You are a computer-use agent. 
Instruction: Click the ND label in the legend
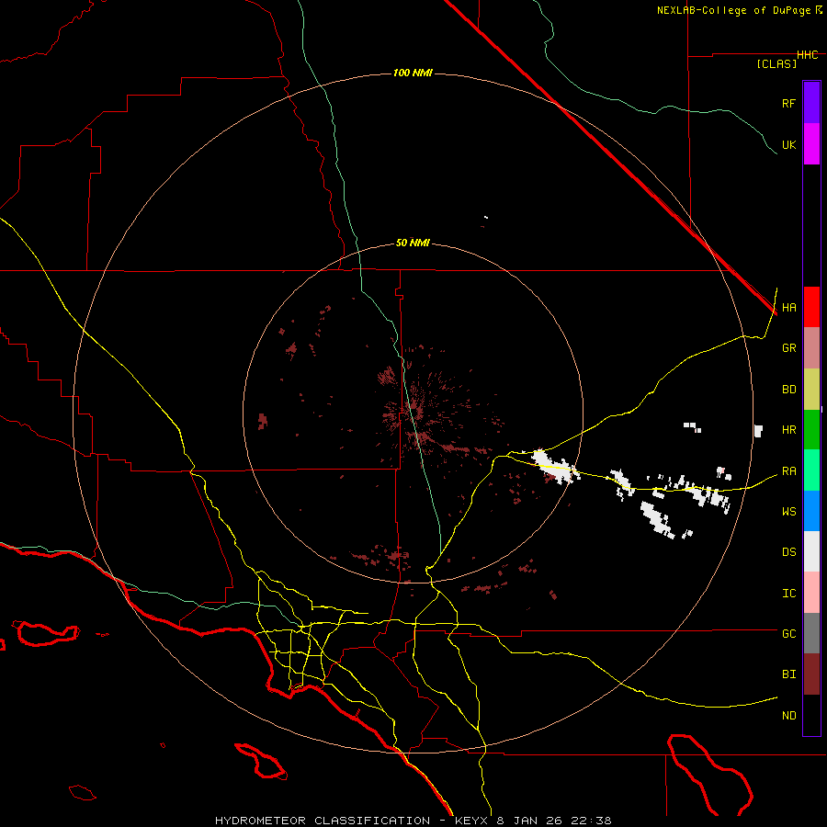(x=788, y=715)
